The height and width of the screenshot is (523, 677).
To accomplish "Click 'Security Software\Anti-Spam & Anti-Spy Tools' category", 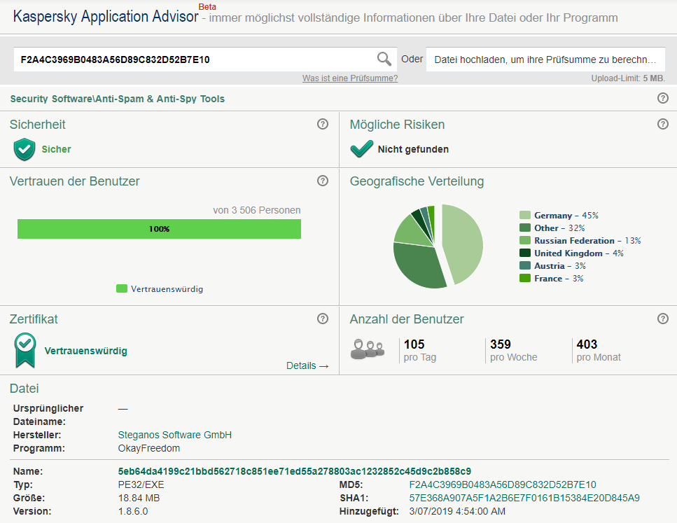I will (x=118, y=99).
